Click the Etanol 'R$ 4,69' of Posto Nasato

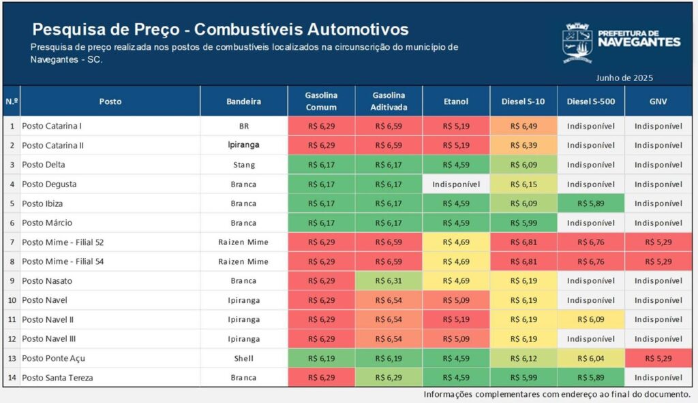[456, 281]
